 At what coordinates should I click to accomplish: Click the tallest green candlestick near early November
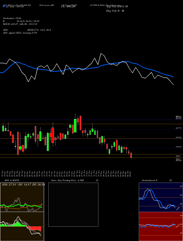tap(75, 126)
